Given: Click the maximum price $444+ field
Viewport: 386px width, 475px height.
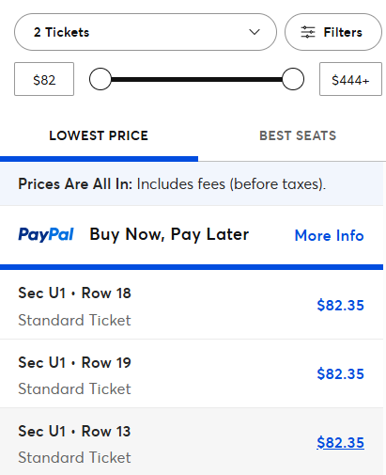Looking at the screenshot, I should [350, 79].
